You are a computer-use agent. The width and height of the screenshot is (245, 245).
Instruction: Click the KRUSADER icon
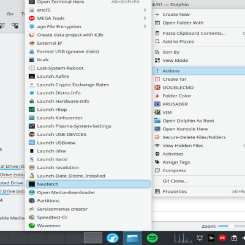click(x=157, y=104)
